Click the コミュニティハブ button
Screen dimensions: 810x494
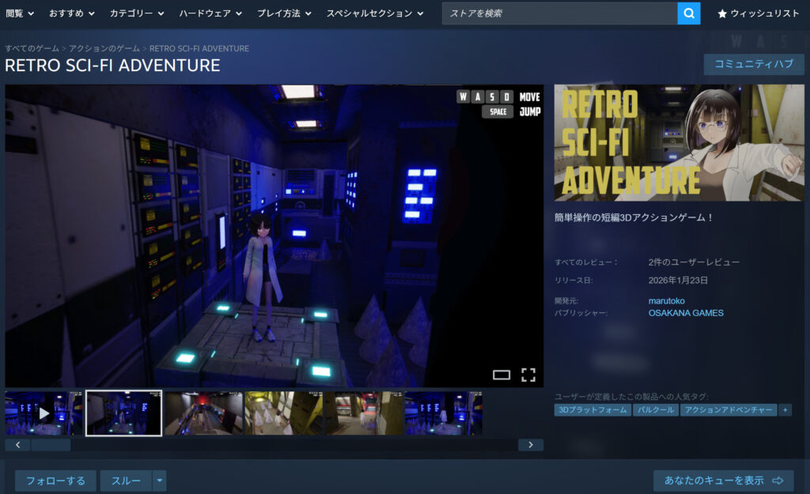pyautogui.click(x=754, y=64)
